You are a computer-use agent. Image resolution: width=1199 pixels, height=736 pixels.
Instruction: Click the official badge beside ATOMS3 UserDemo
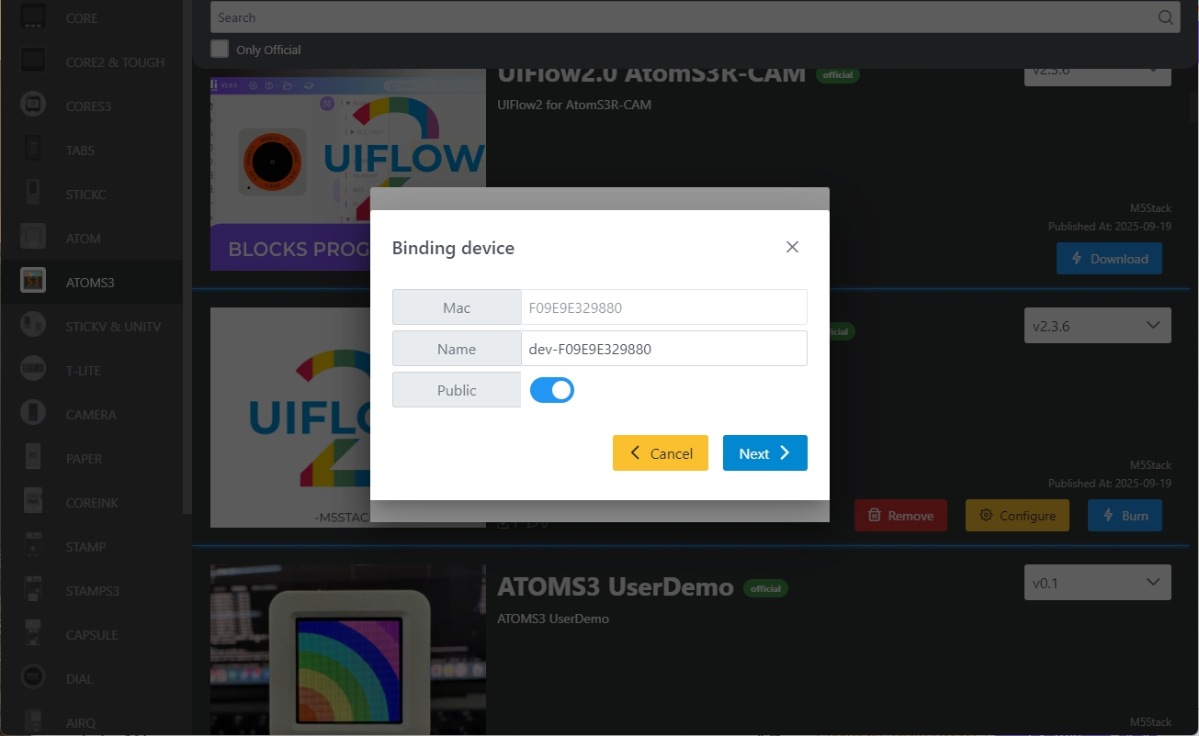(x=766, y=589)
